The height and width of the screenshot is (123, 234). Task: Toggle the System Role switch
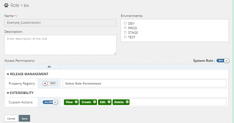[223, 60]
